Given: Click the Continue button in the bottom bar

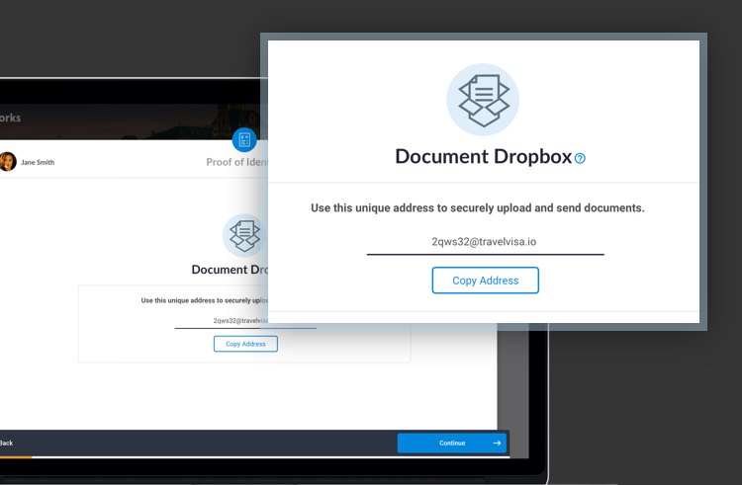Looking at the screenshot, I should tap(452, 443).
